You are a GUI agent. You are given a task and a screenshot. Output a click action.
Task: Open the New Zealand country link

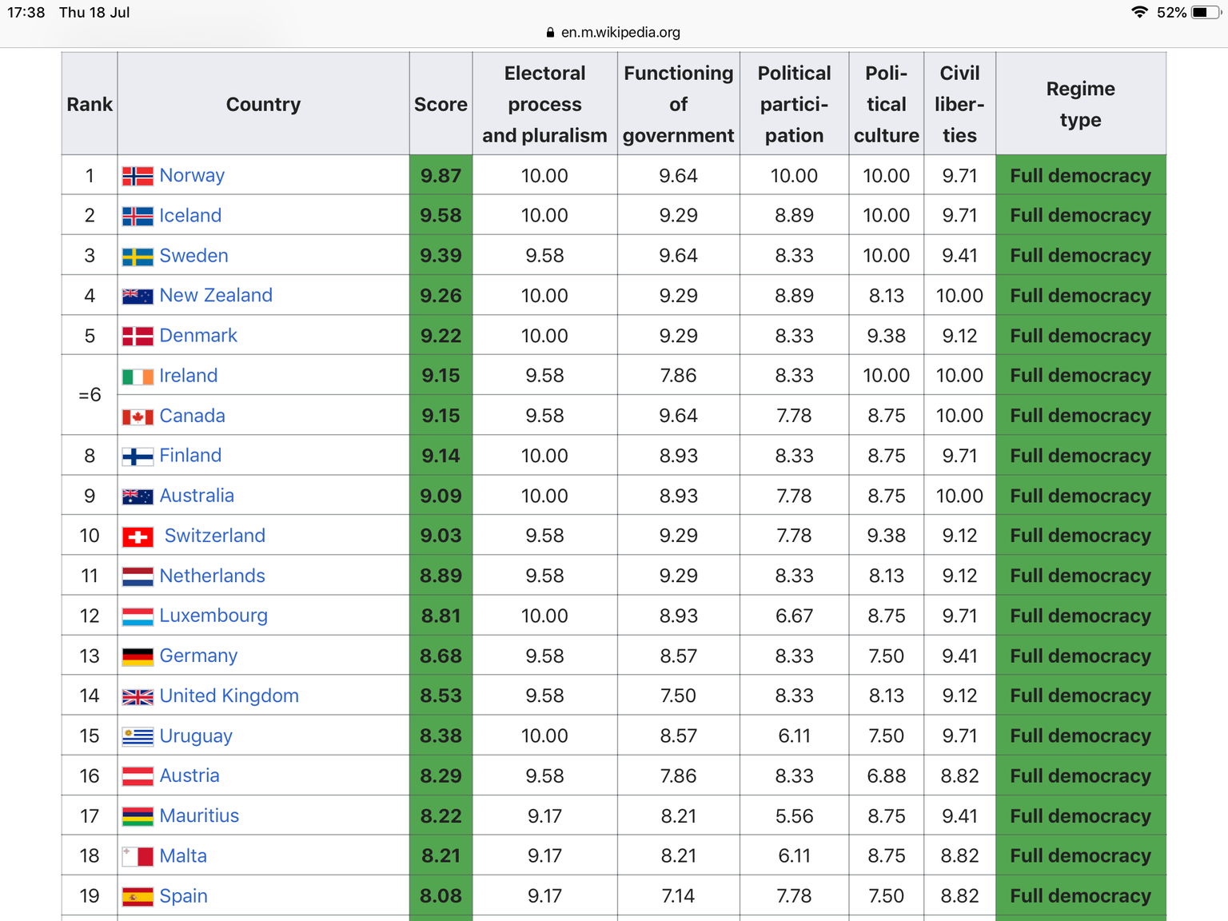[216, 296]
